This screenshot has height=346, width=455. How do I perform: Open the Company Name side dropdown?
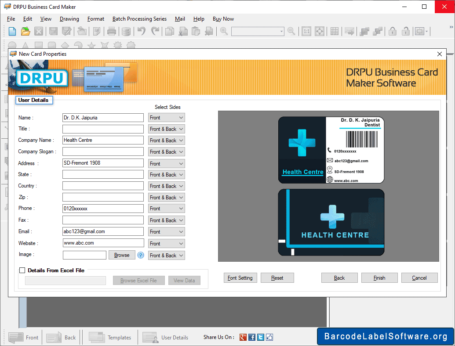[166, 141]
